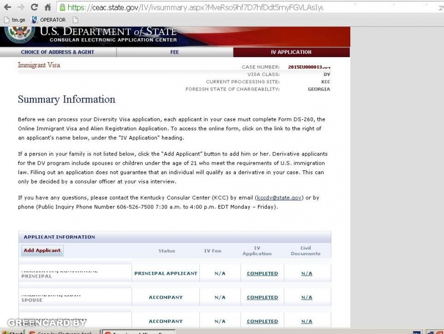Open COMPLETED IV application for principal applicant
444x334 pixels.
pos(262,274)
